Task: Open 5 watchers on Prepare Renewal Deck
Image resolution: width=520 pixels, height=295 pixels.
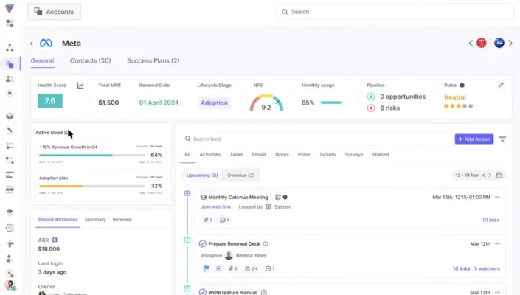Action: [487, 268]
